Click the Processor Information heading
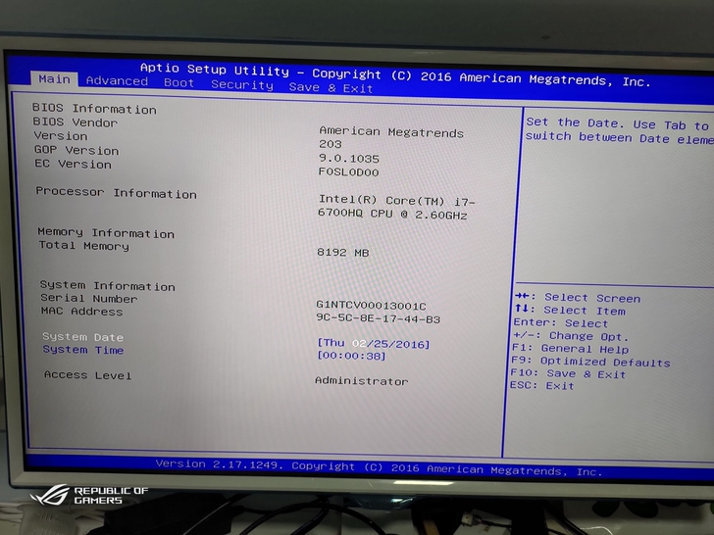 pyautogui.click(x=116, y=192)
